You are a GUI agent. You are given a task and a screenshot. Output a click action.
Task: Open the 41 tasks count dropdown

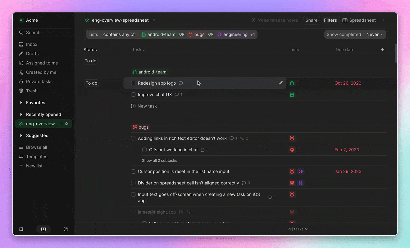(298, 229)
